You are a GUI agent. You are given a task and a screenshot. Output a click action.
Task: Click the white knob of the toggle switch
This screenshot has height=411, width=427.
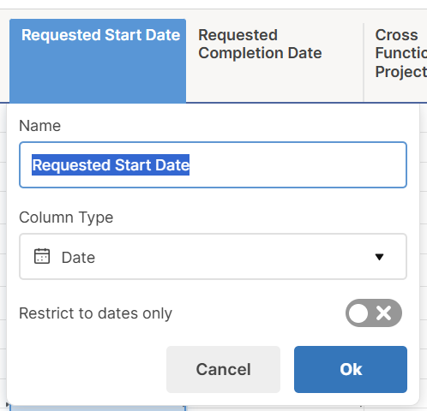pos(358,313)
